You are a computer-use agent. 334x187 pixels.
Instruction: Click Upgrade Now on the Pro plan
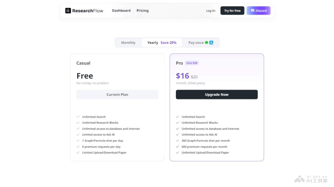pos(217,94)
